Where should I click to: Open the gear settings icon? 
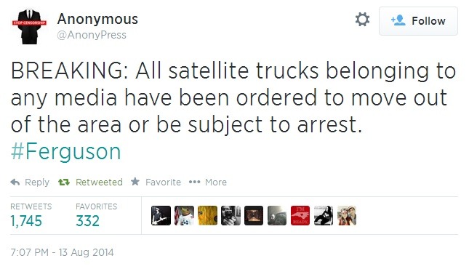(x=362, y=20)
